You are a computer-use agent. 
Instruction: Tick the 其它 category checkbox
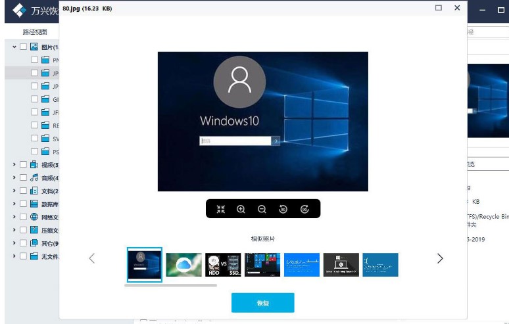coord(23,243)
